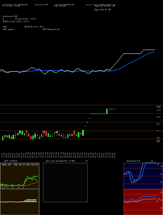Click the '(MGR) 30, 48.1, 25.9' ADX values
The width and height of the screenshot is (163, 215).
(34, 27)
